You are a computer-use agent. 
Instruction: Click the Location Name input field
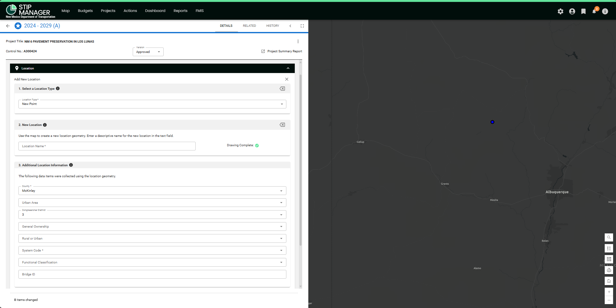tap(107, 146)
